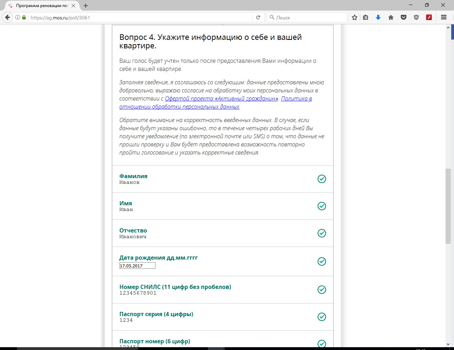Expand the Паспорт серия field row
This screenshot has width=454, height=350.
(x=223, y=317)
